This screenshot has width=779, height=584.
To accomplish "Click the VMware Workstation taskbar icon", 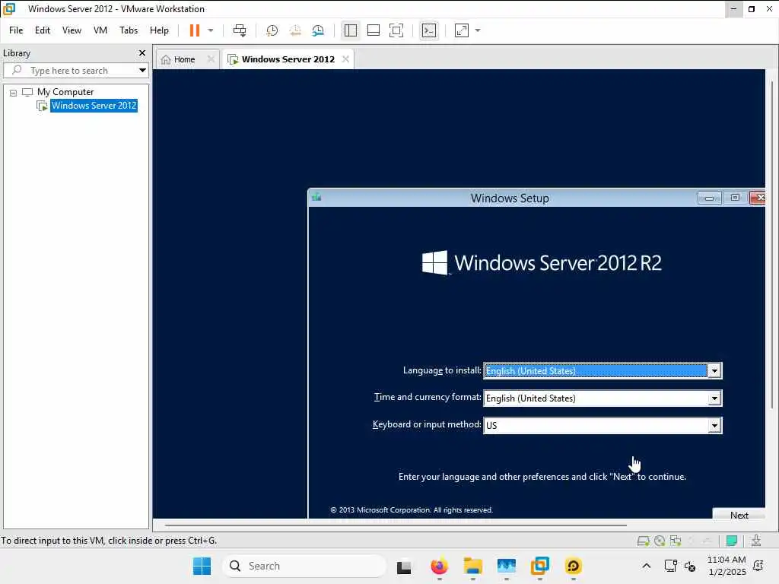I will click(x=540, y=566).
